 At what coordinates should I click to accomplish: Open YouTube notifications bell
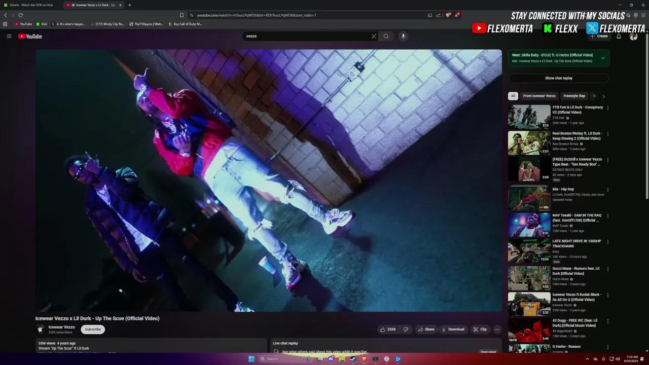click(619, 36)
